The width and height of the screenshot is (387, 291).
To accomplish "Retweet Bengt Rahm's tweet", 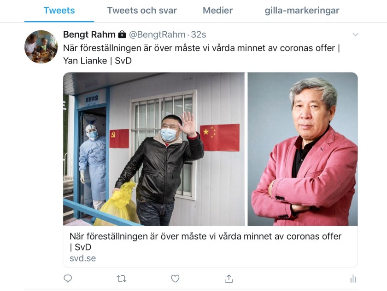I will tap(122, 279).
